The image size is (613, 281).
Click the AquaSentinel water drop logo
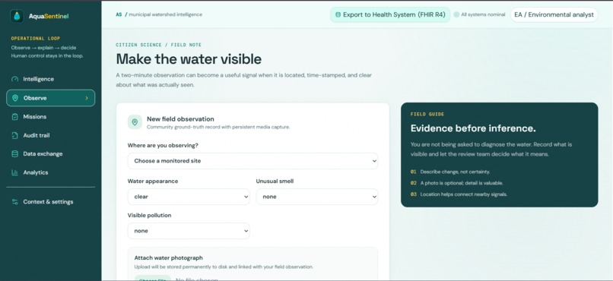(x=17, y=16)
